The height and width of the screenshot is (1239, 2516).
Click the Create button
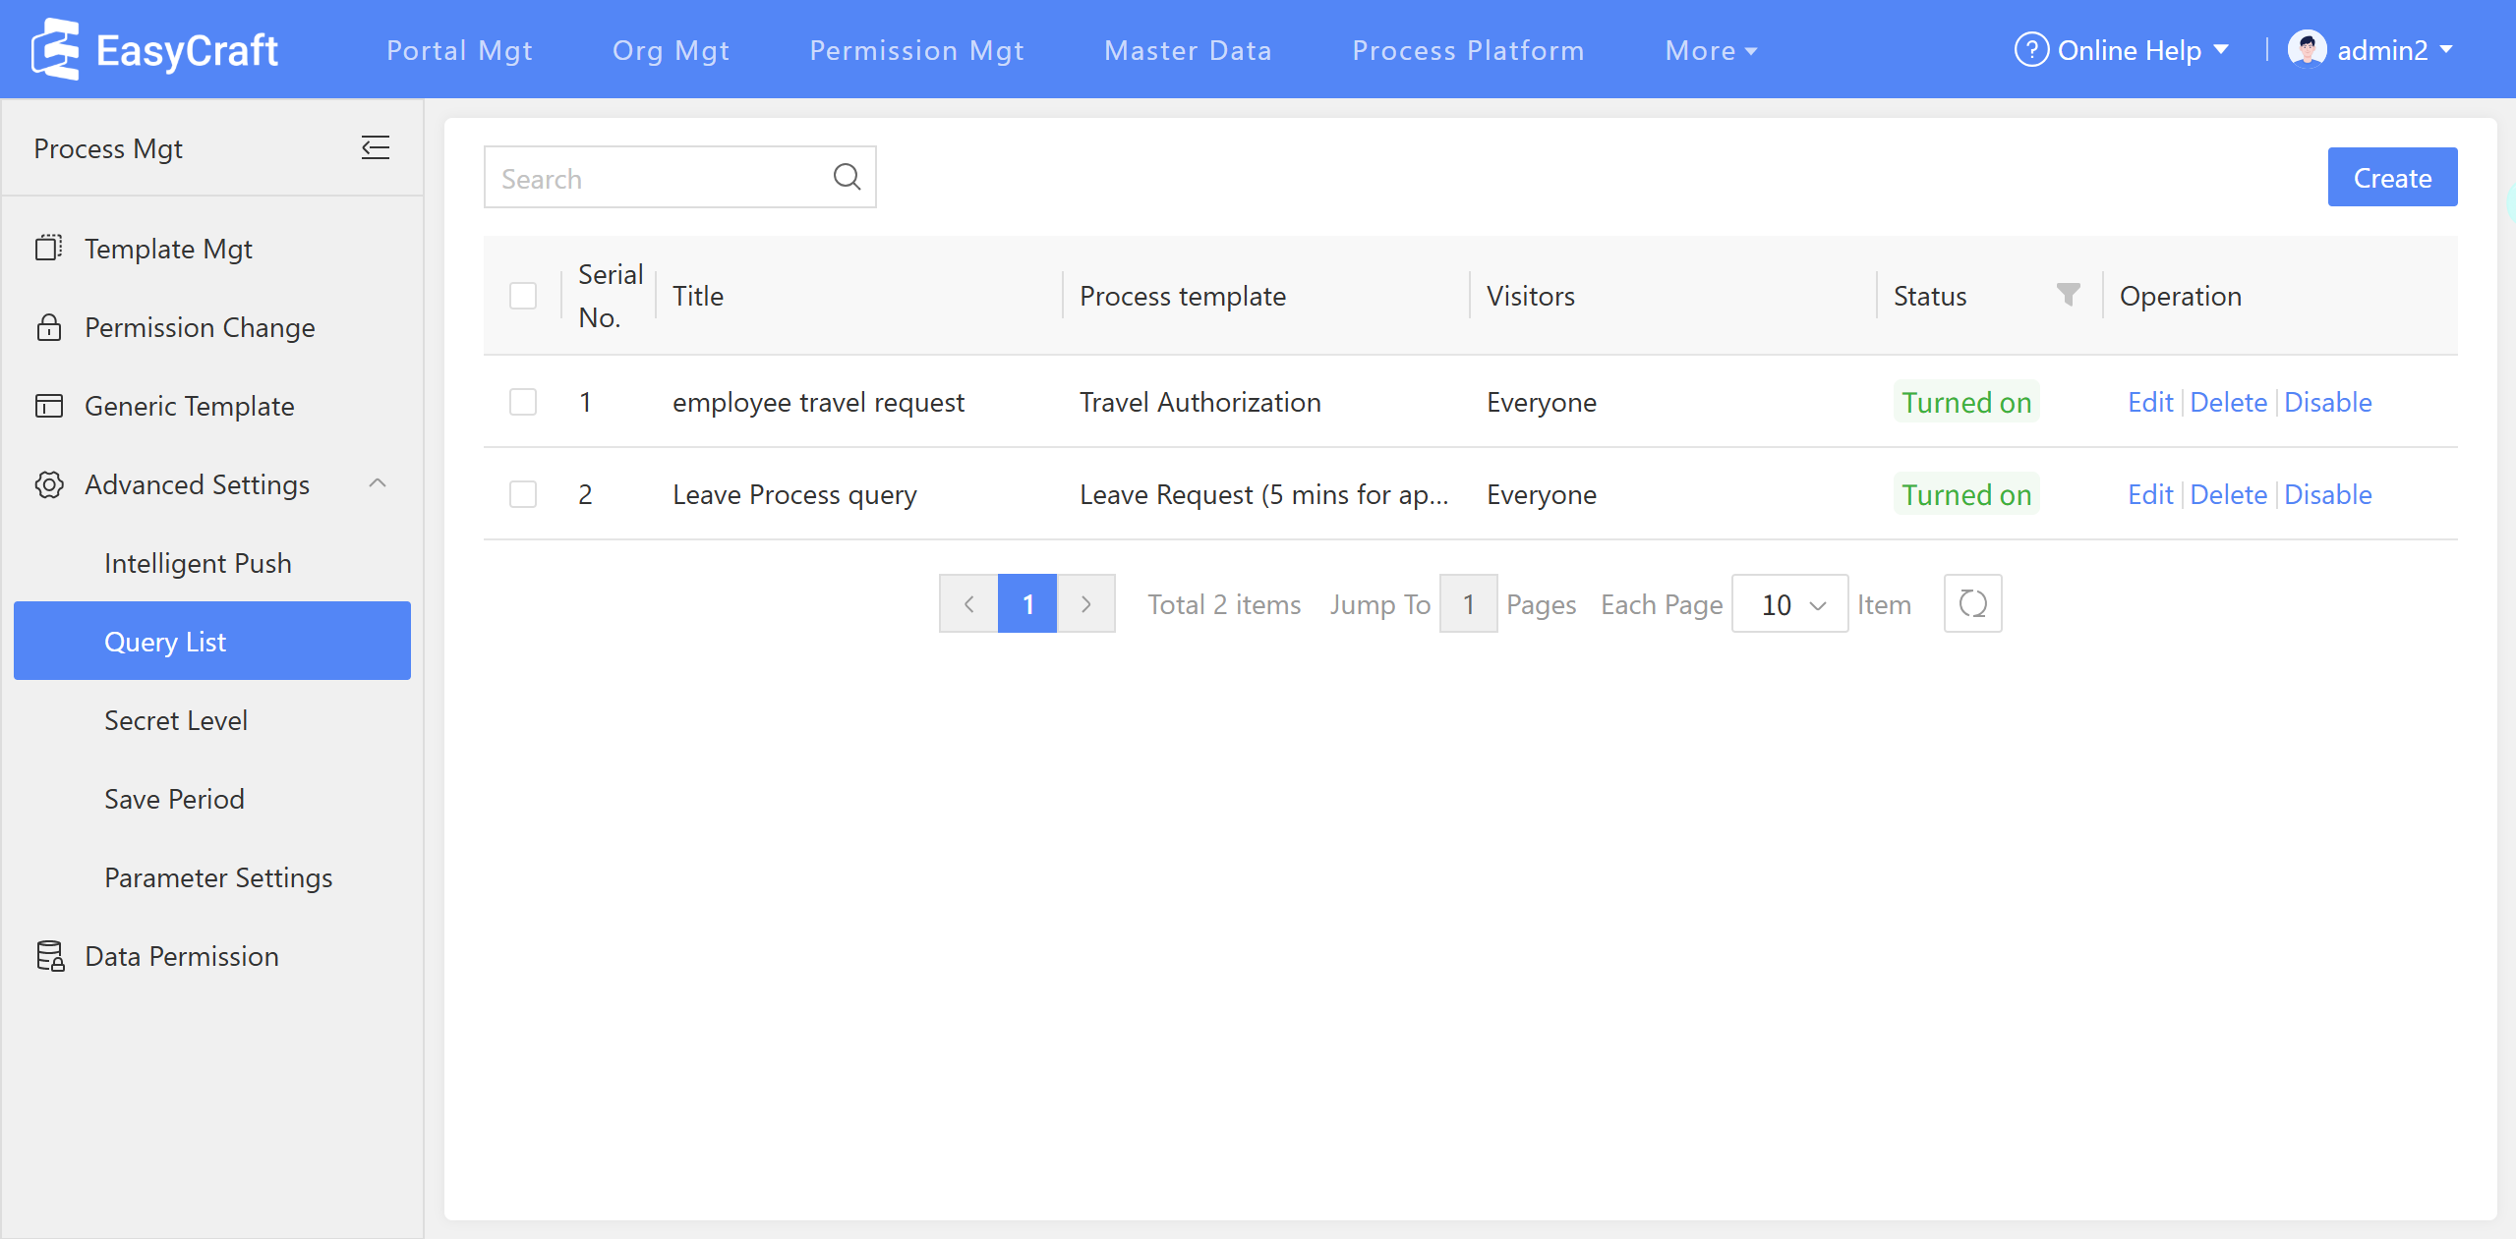point(2391,178)
